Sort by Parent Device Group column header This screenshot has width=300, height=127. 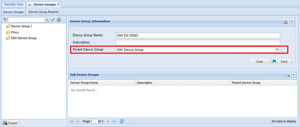pos(263,83)
